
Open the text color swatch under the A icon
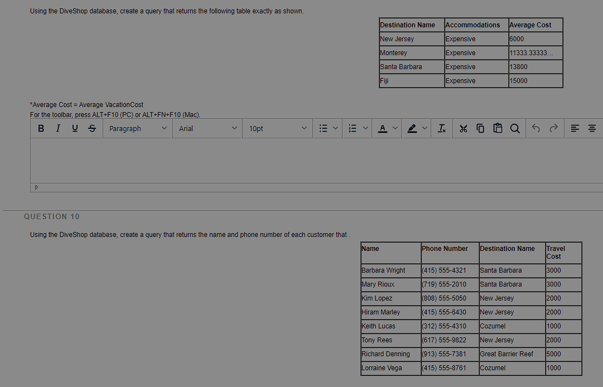click(382, 128)
